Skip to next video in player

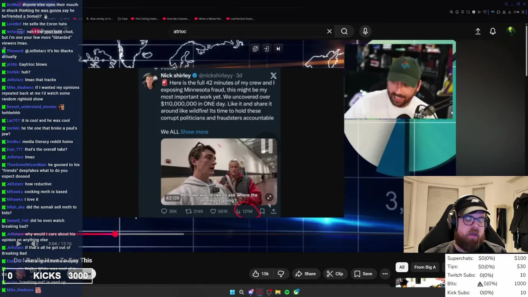[x=278, y=49]
